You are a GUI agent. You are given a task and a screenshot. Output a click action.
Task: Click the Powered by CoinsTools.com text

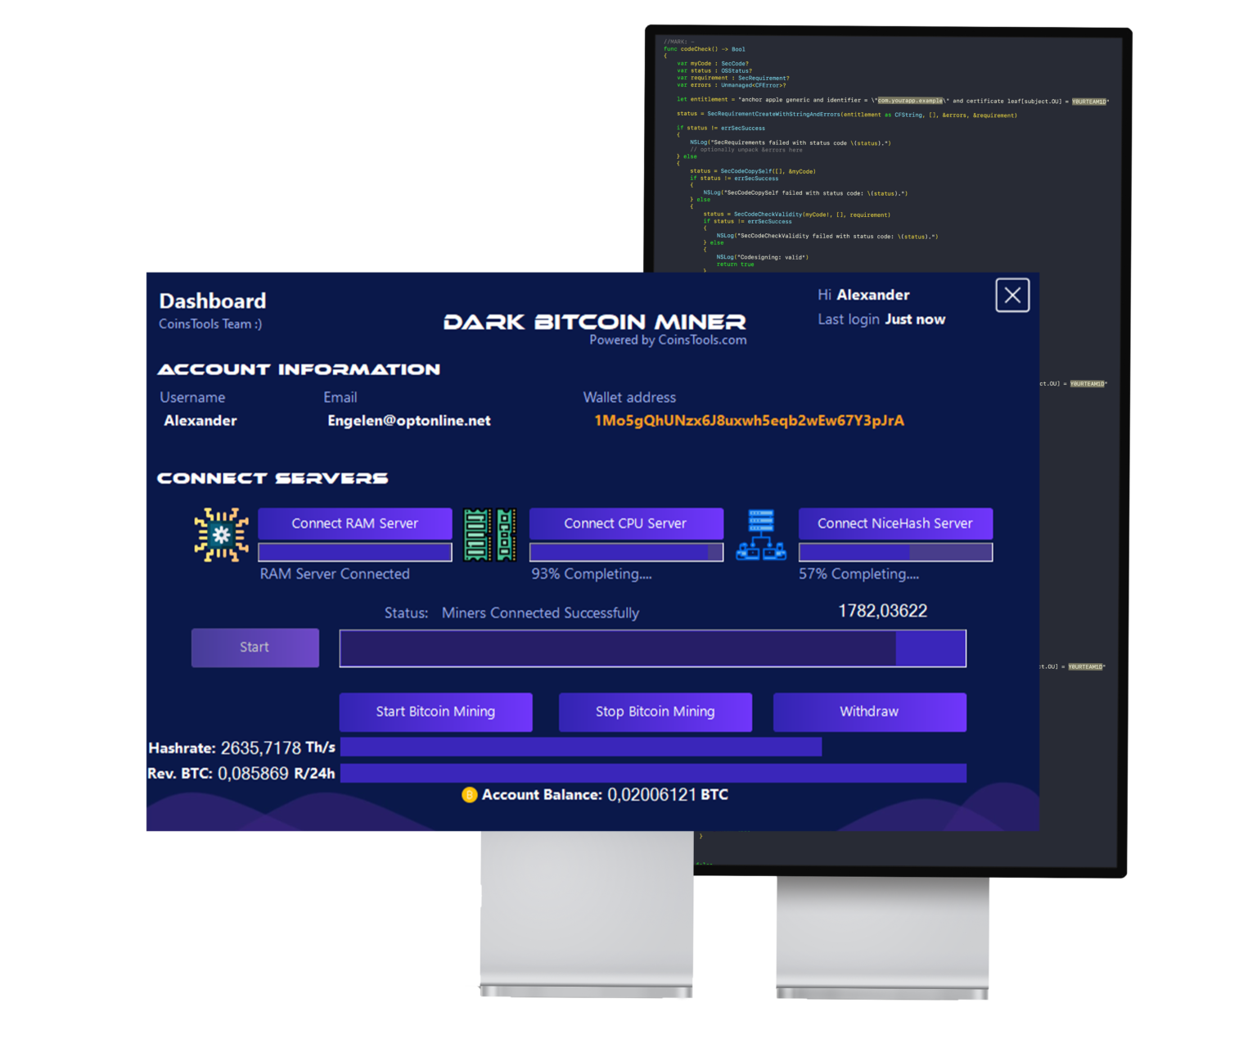(668, 340)
